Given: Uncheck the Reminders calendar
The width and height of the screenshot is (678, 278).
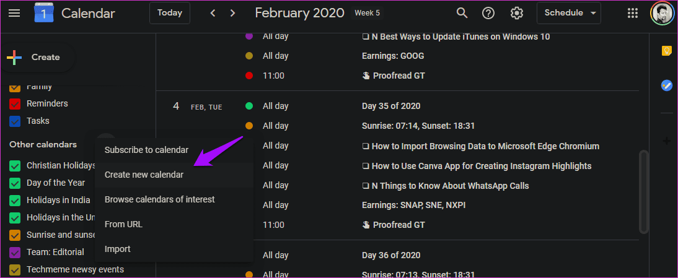Looking at the screenshot, I should click(x=15, y=104).
